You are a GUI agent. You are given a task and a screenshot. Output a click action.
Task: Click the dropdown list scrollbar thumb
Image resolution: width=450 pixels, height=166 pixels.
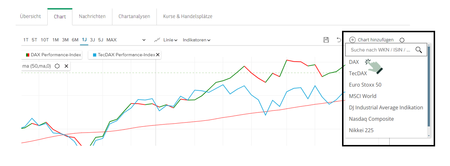pyautogui.click(x=429, y=86)
